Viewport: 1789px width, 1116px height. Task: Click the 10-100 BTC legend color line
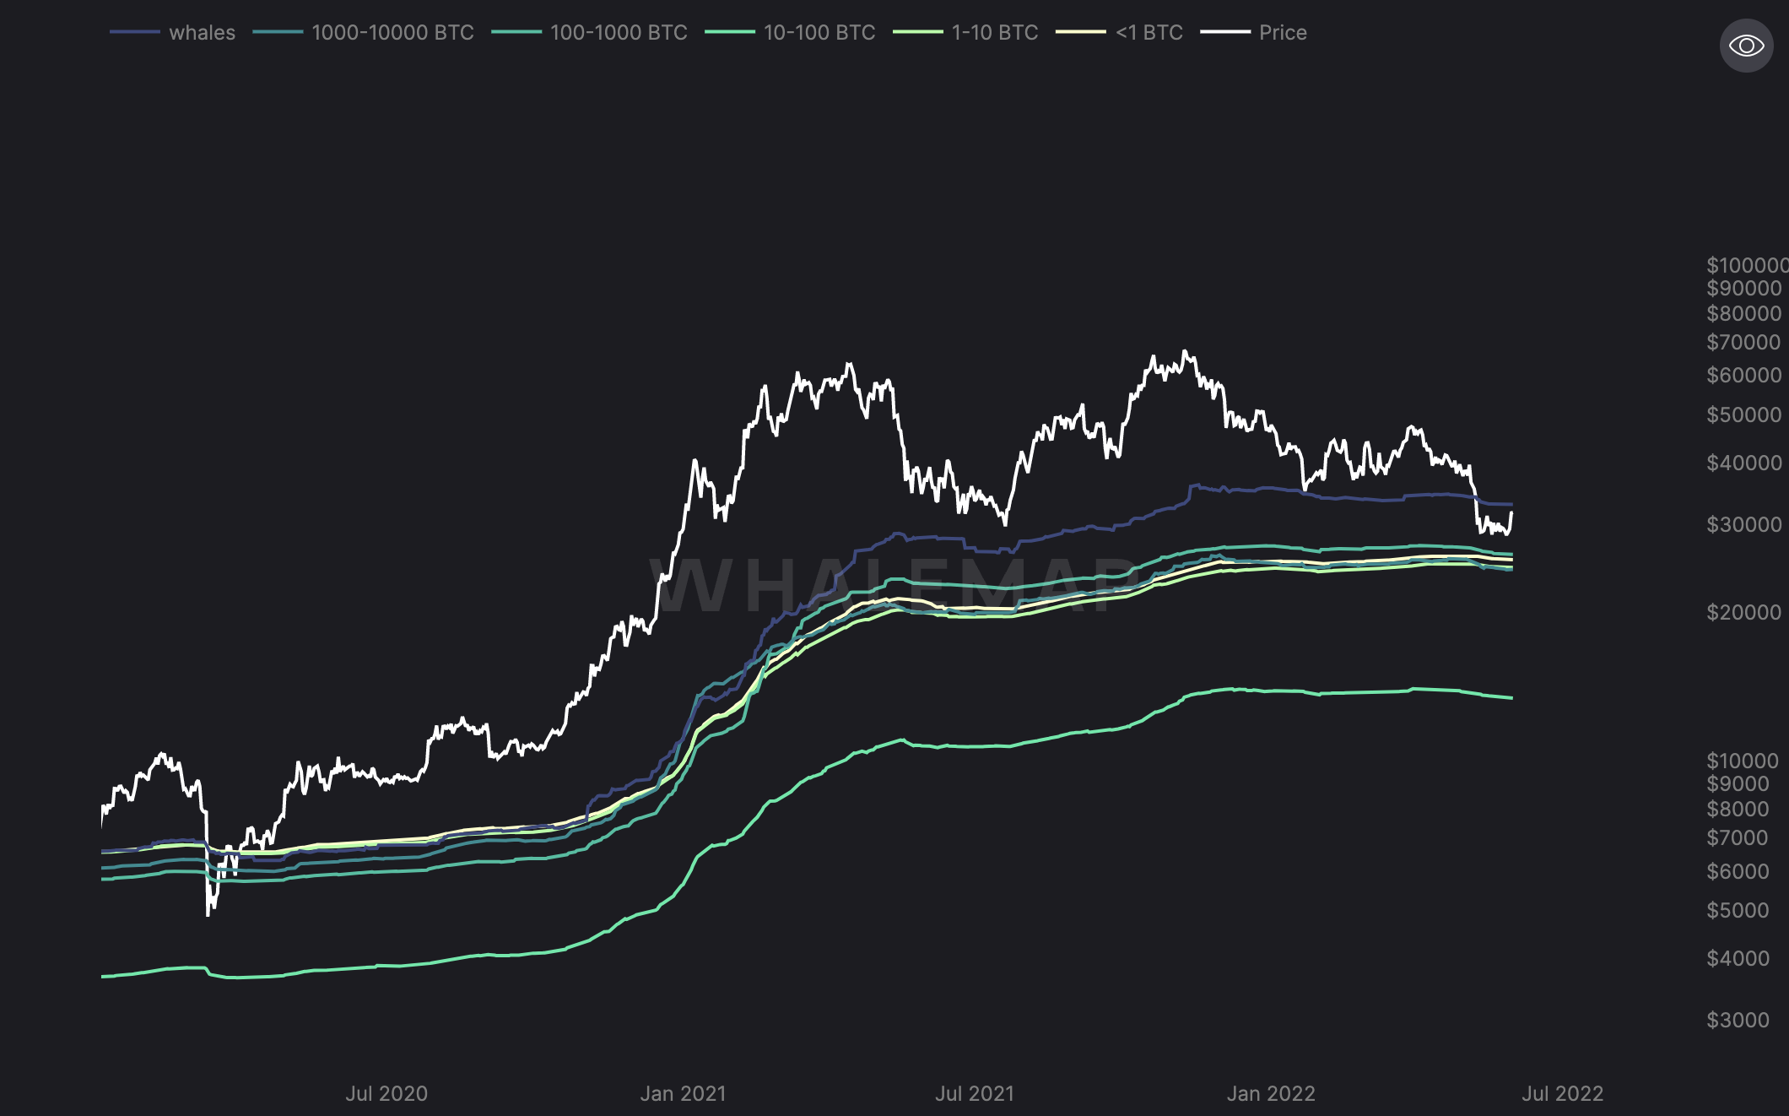(x=730, y=32)
